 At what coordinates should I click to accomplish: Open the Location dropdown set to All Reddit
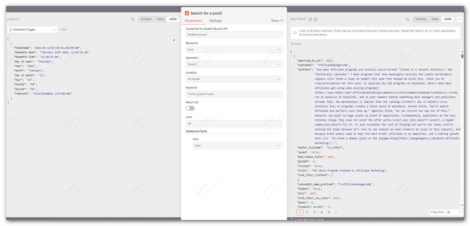coord(234,79)
